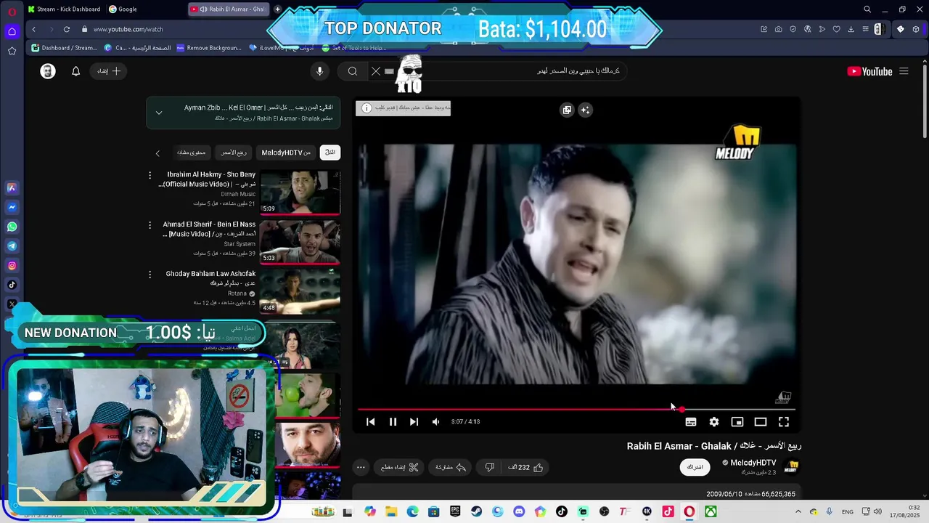Create a clip with the scissors button
929x523 pixels.
400,467
